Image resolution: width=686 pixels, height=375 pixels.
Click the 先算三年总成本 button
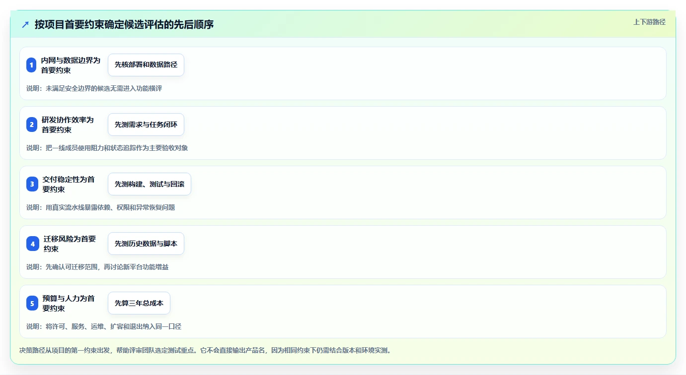click(x=139, y=303)
